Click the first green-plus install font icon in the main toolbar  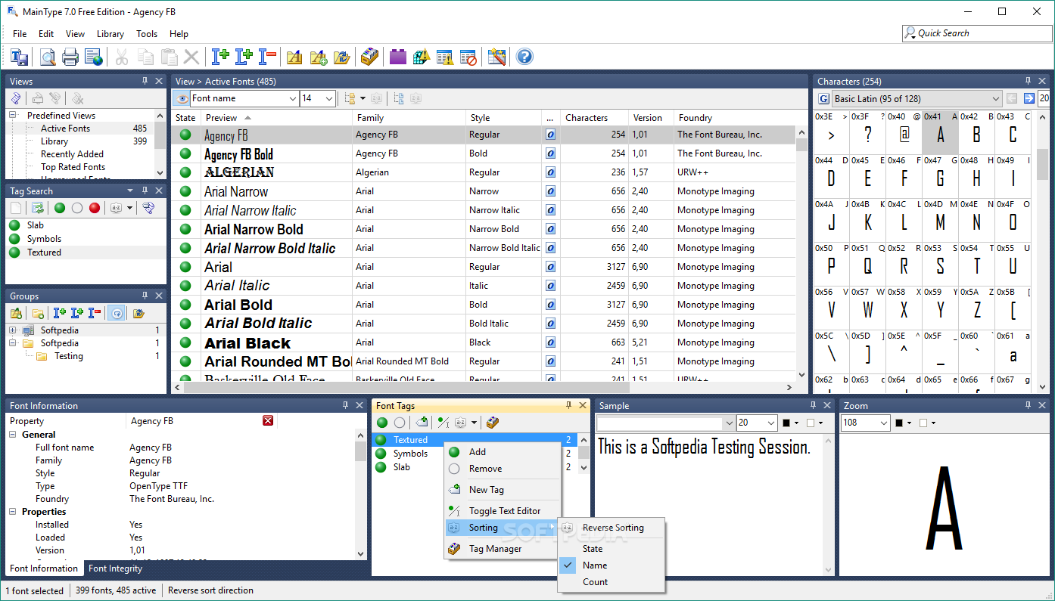(220, 57)
